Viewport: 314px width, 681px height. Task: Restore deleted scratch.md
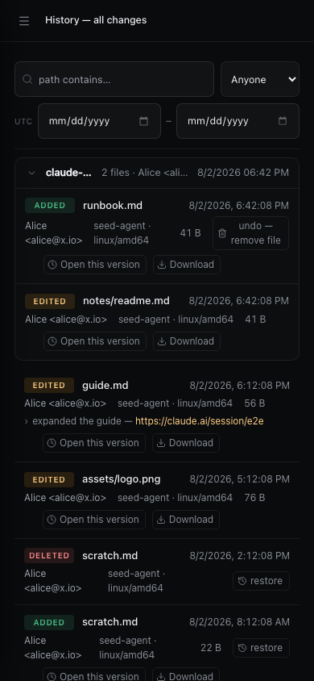[x=261, y=581]
